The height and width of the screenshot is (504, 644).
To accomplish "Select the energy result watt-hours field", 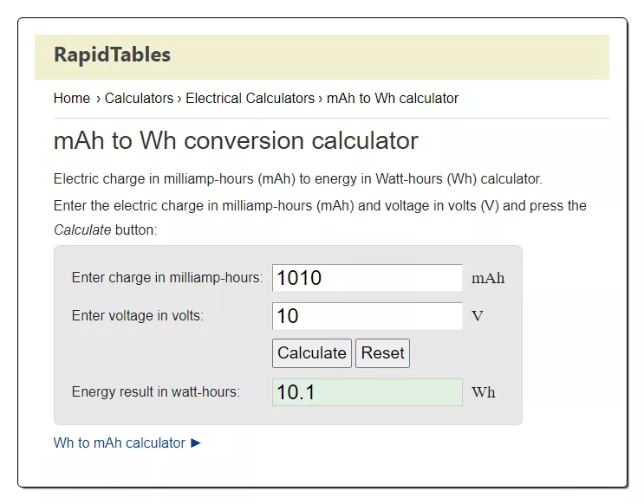I will point(368,392).
